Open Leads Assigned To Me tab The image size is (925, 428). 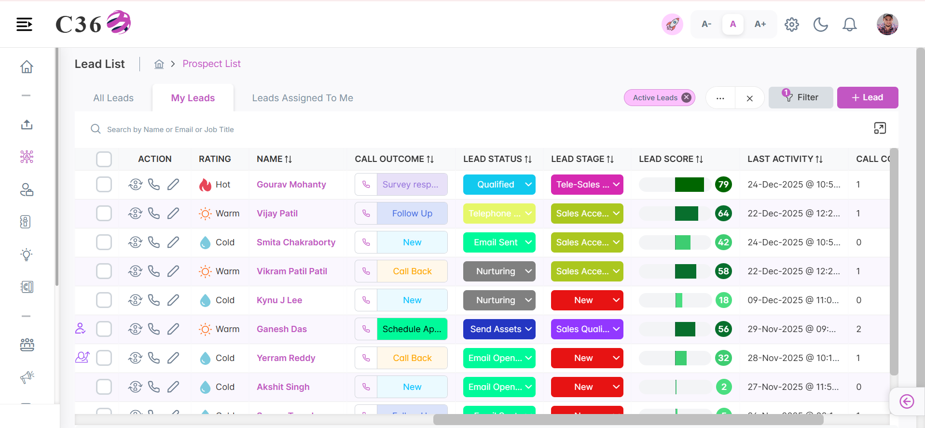click(303, 98)
